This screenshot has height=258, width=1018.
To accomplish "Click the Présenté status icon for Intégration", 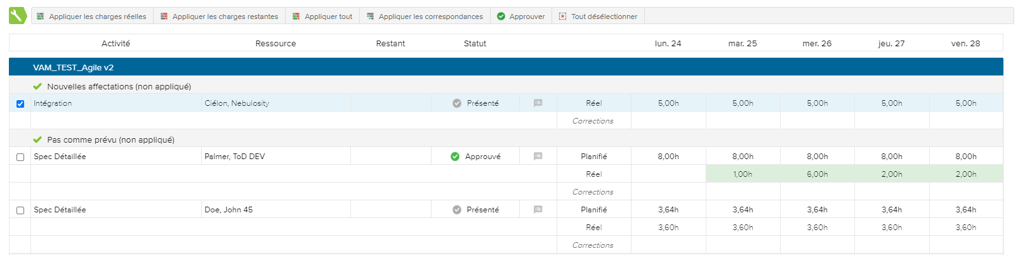I will 457,103.
